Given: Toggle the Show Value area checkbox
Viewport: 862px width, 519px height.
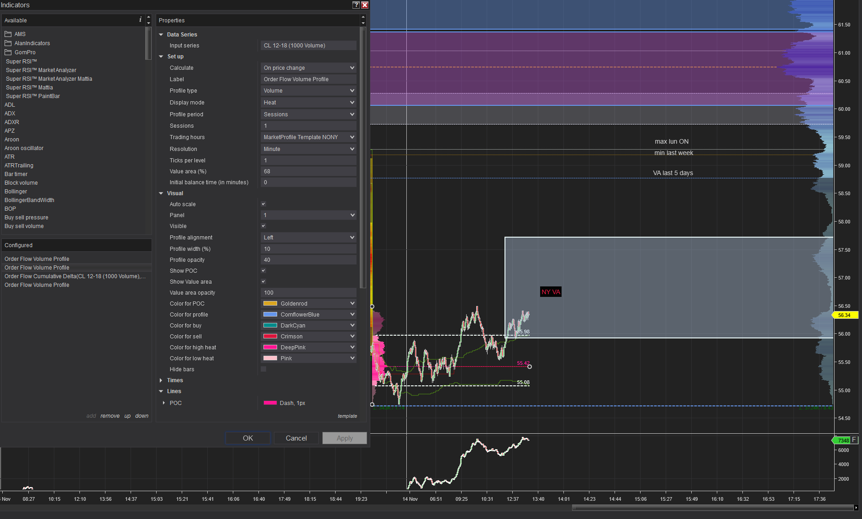Looking at the screenshot, I should pyautogui.click(x=263, y=282).
